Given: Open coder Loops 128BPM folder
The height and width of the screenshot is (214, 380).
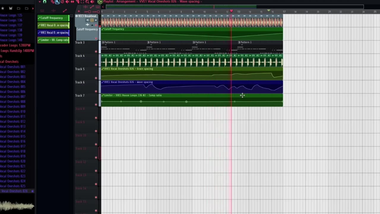Looking at the screenshot, I should (x=15, y=45).
